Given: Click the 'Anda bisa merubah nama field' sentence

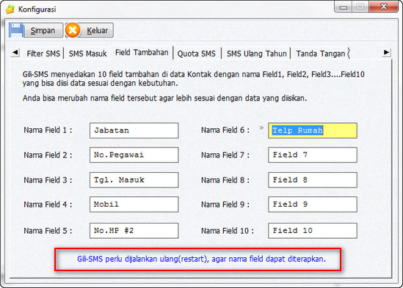Looking at the screenshot, I should point(164,98).
